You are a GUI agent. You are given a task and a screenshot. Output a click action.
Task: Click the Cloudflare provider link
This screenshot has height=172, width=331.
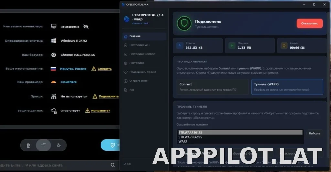tap(69, 82)
